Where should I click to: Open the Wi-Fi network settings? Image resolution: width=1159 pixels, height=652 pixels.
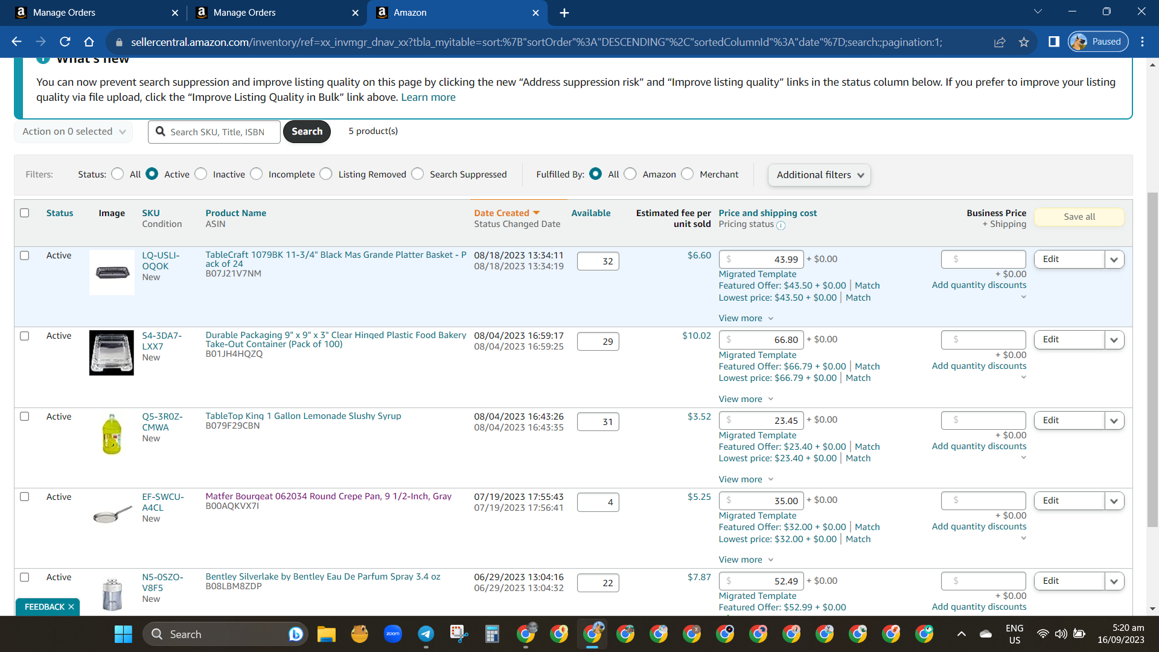click(1042, 634)
